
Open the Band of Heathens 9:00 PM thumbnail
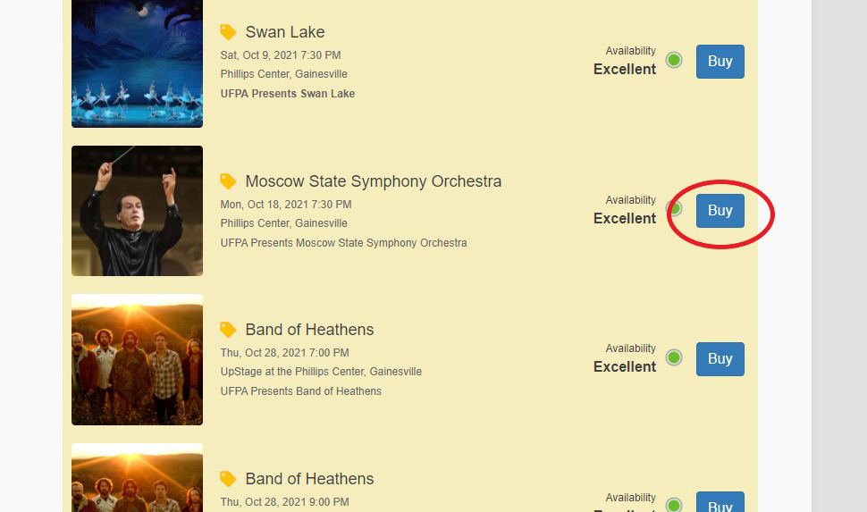[x=137, y=480]
